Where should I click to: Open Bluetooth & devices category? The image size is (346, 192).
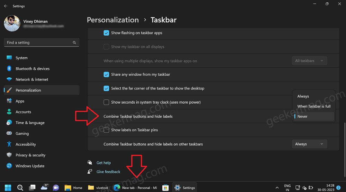[42, 69]
